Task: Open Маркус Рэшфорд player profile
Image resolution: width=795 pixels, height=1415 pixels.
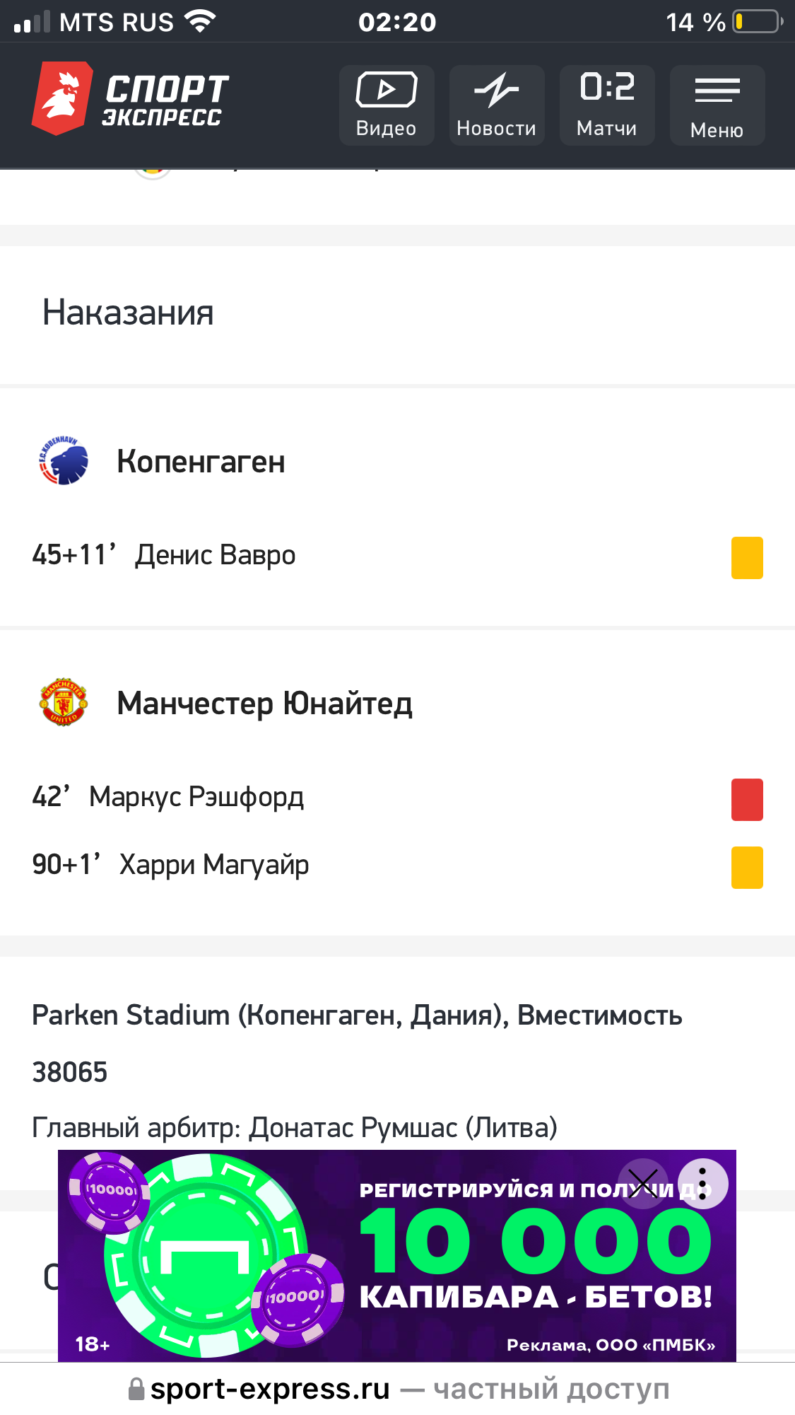Action: [x=196, y=797]
